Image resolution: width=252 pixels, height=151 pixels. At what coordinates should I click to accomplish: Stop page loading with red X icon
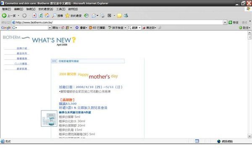34,16
